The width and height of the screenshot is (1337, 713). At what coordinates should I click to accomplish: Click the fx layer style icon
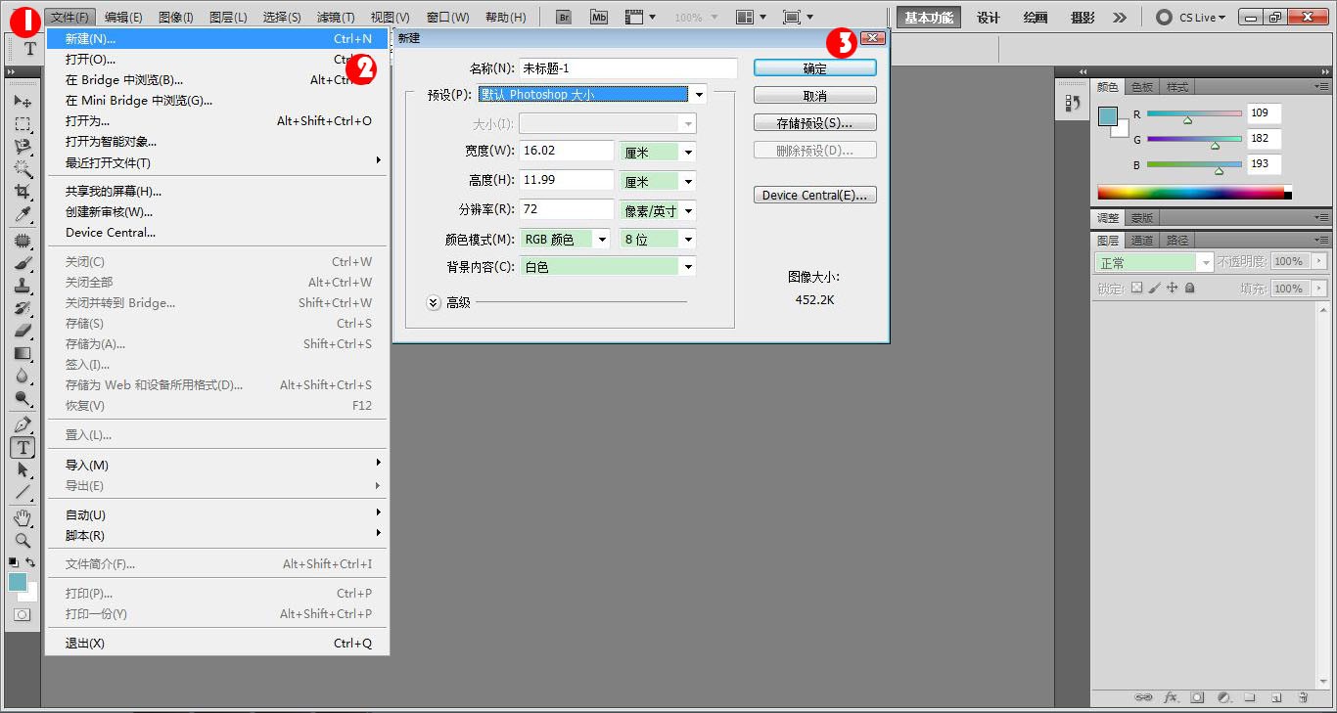coord(1171,697)
